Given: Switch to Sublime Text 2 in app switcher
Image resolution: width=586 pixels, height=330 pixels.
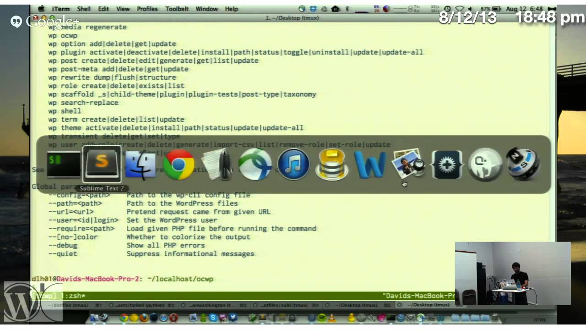Looking at the screenshot, I should pyautogui.click(x=101, y=164).
